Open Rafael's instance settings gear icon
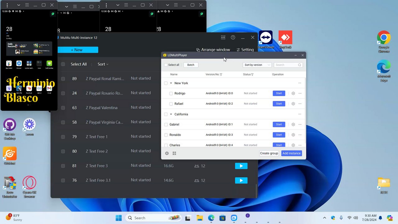Viewport: 398px width, 224px height. tap(293, 104)
